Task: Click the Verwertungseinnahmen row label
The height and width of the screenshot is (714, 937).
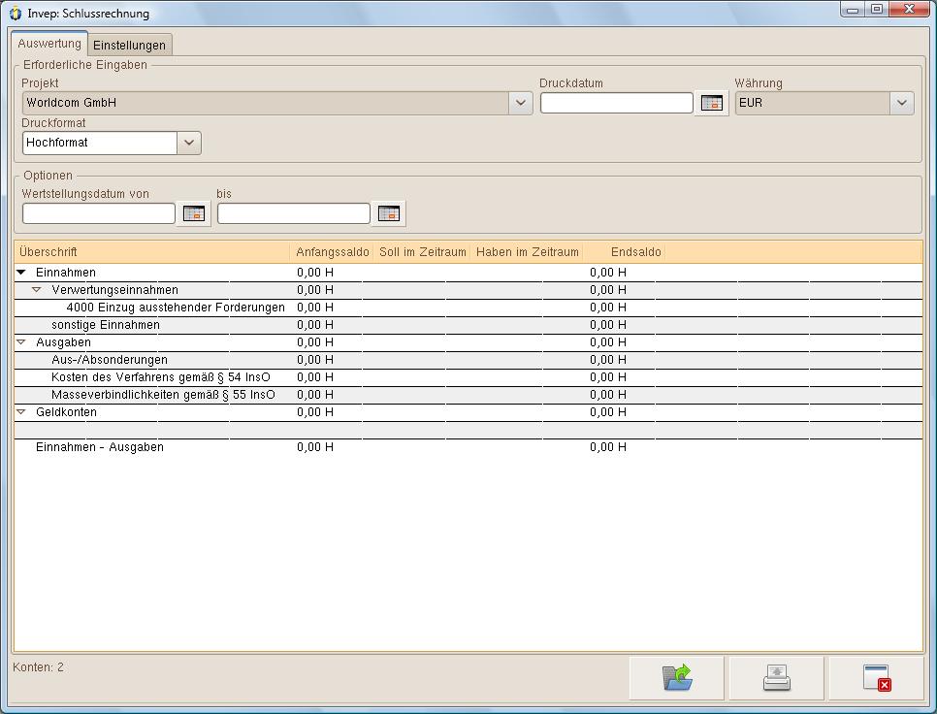Action: (x=114, y=290)
